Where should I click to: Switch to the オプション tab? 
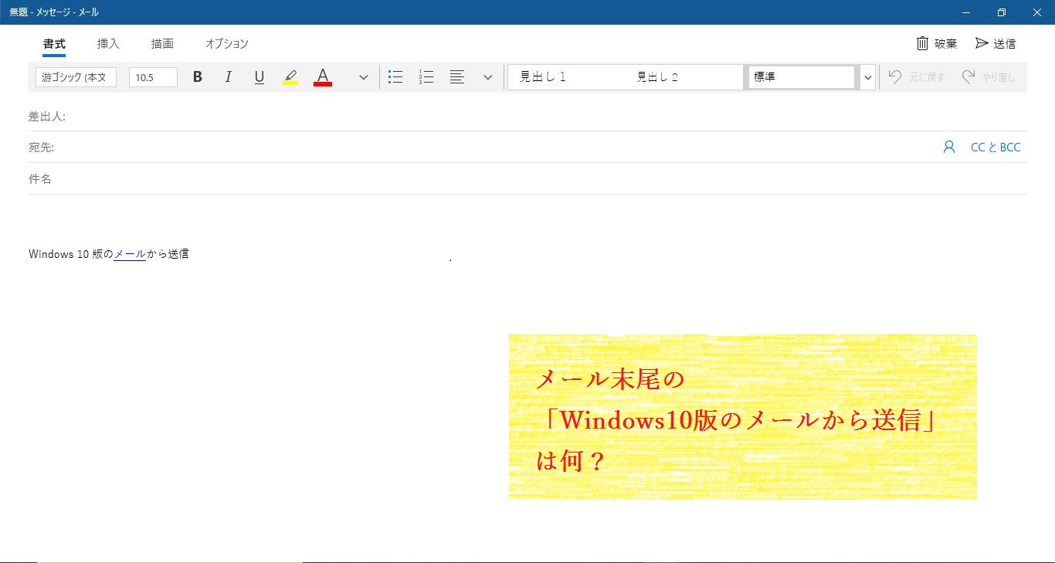226,44
